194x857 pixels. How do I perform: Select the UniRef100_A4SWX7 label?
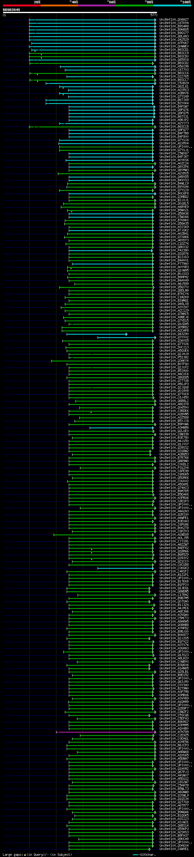coord(174,775)
